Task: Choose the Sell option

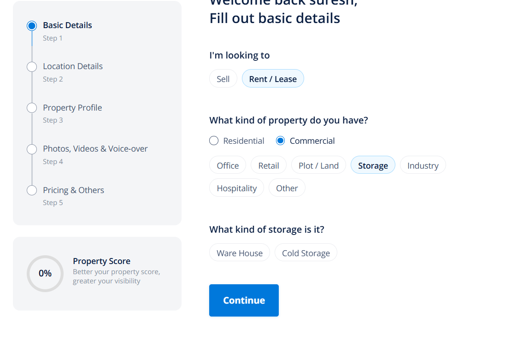Action: [x=223, y=79]
